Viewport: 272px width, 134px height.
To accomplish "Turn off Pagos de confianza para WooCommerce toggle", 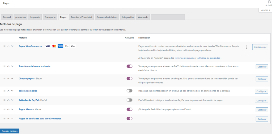I will 129,118.
